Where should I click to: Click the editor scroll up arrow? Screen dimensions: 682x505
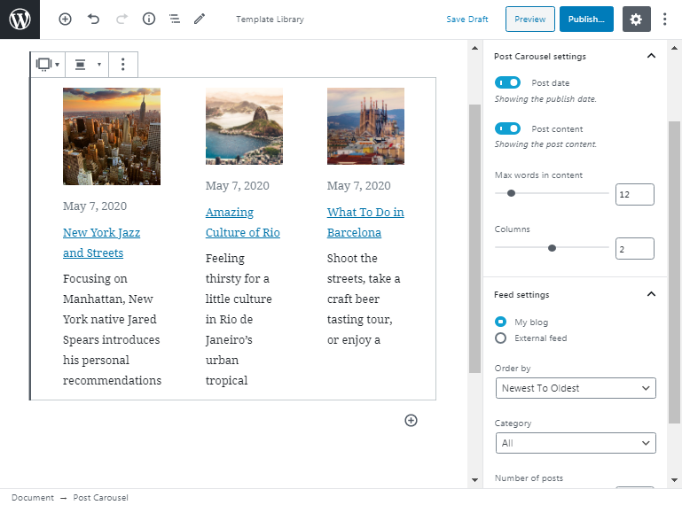click(x=475, y=48)
